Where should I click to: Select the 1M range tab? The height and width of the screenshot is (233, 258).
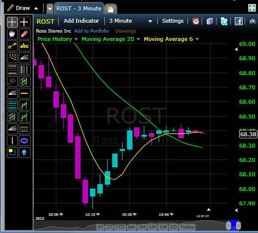click(152, 227)
